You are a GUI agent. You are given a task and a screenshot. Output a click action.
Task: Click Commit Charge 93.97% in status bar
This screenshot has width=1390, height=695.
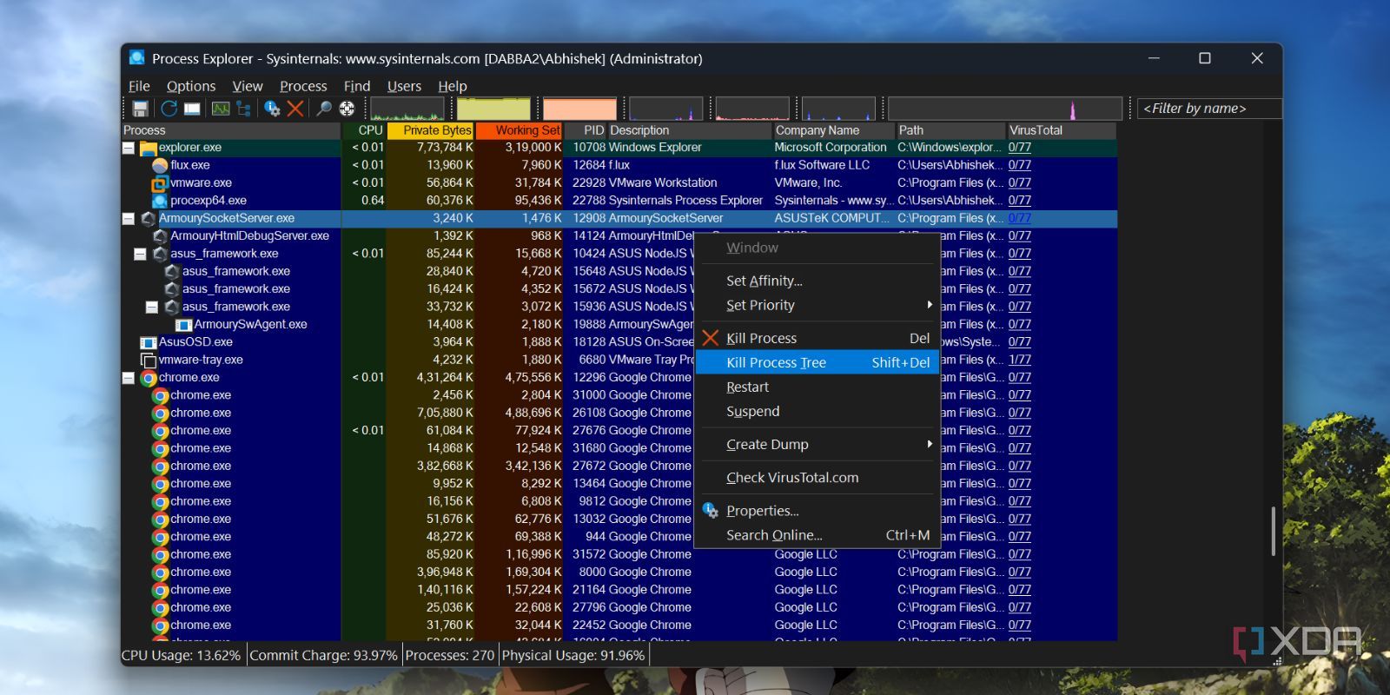[323, 655]
